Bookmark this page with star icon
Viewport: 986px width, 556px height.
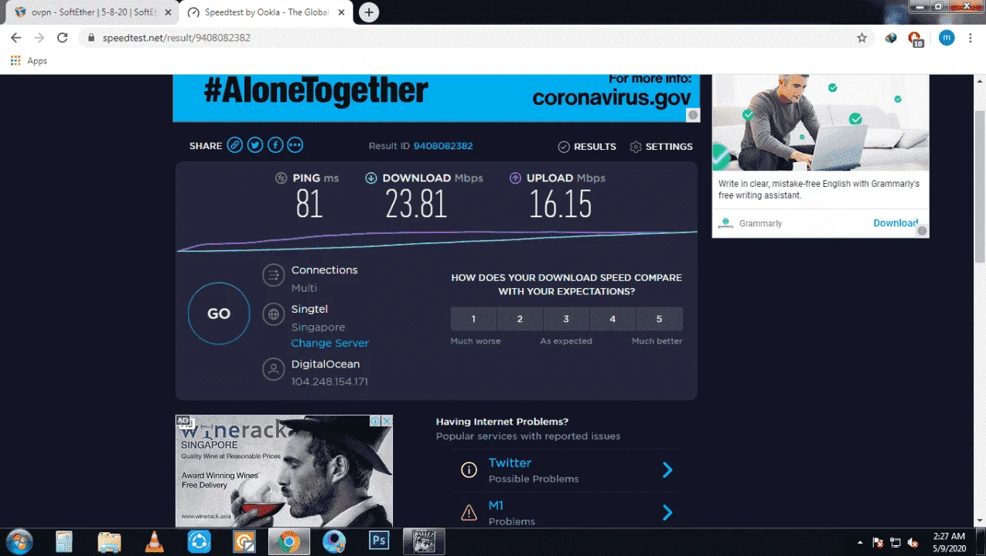(861, 38)
